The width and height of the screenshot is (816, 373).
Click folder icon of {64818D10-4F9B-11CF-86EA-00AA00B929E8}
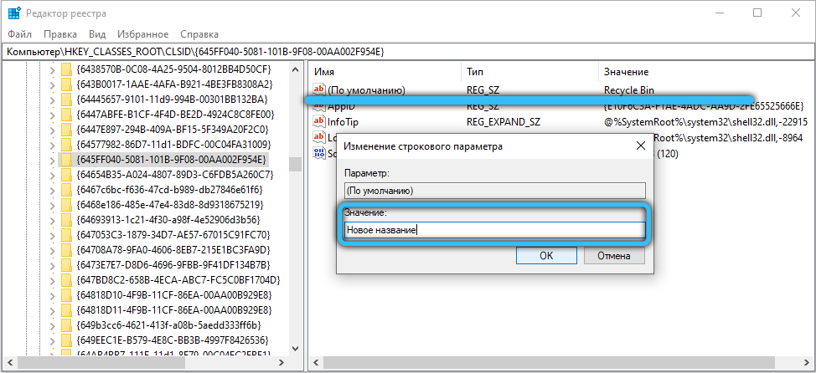[x=66, y=295]
